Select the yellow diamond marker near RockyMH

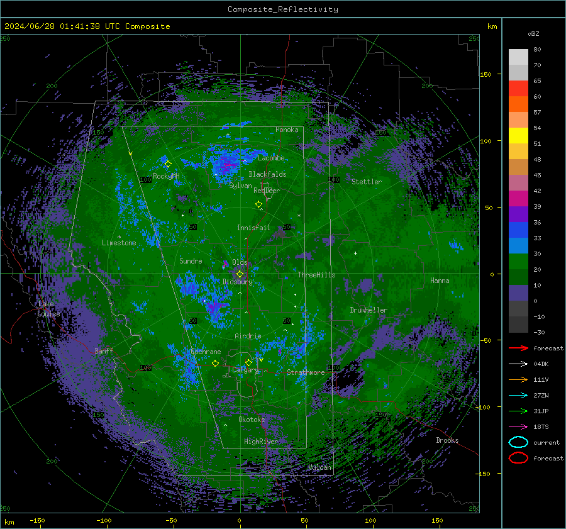click(168, 164)
